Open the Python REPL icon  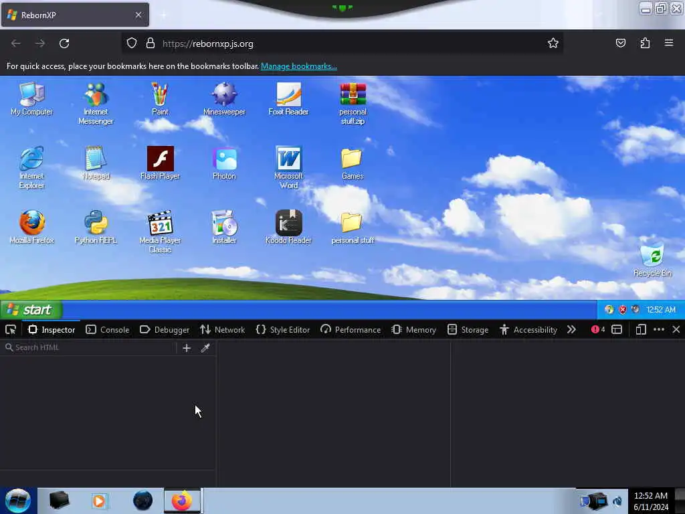[x=96, y=228]
